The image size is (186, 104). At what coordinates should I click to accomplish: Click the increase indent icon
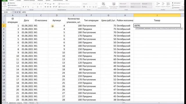(56, 7)
